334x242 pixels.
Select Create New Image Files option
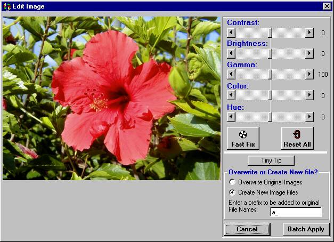pyautogui.click(x=264, y=192)
